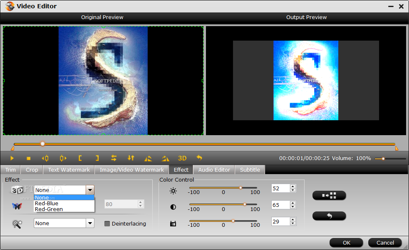This screenshot has height=250, width=409.
Task: Click the timeline start trim marker
Action: 12,148
